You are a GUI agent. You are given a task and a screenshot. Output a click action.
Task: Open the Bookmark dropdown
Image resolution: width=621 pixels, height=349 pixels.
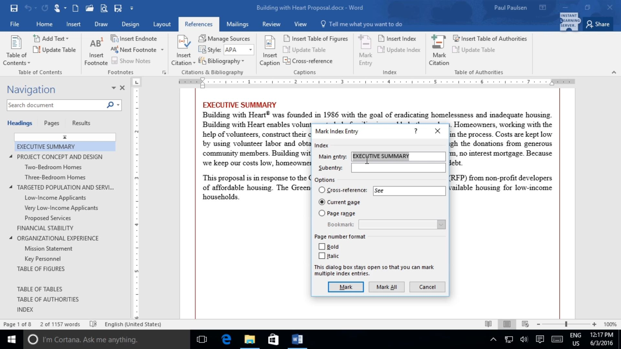tap(441, 224)
